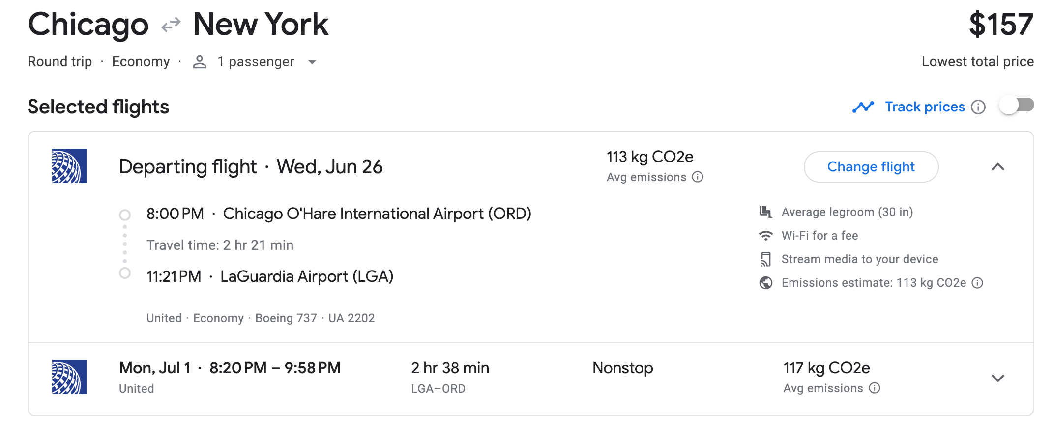Click info icon next to Emissions estimate

click(978, 283)
